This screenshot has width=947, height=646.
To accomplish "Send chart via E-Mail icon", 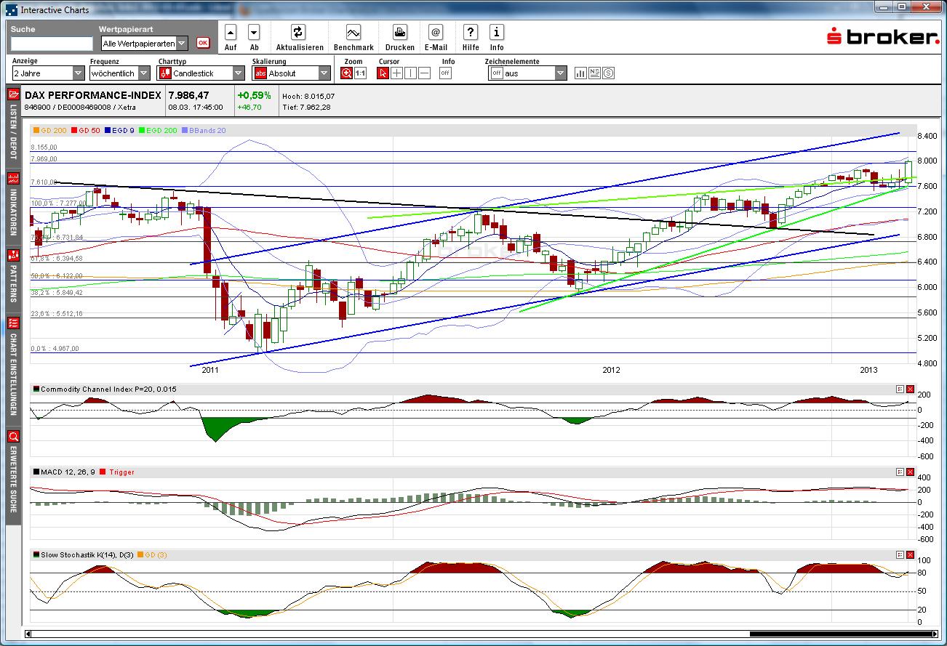I will pos(436,32).
